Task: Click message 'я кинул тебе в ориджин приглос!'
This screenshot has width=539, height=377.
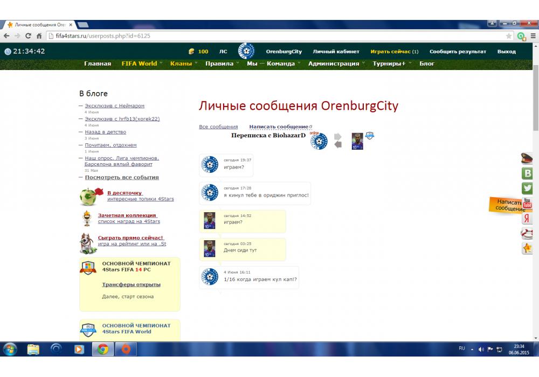Action: [266, 195]
